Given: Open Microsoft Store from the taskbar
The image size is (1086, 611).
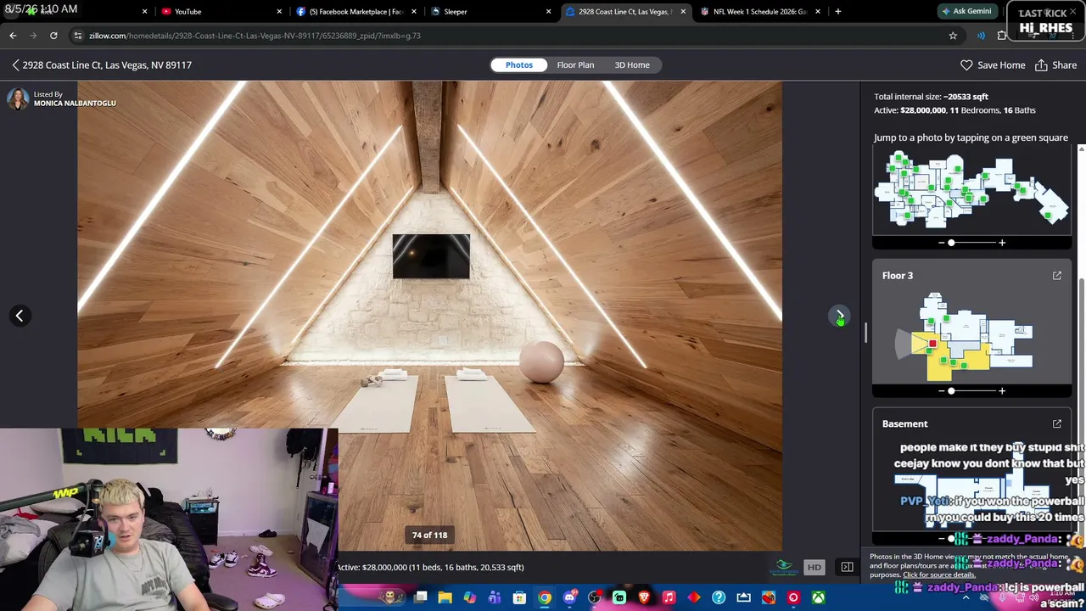Looking at the screenshot, I should click(x=519, y=598).
